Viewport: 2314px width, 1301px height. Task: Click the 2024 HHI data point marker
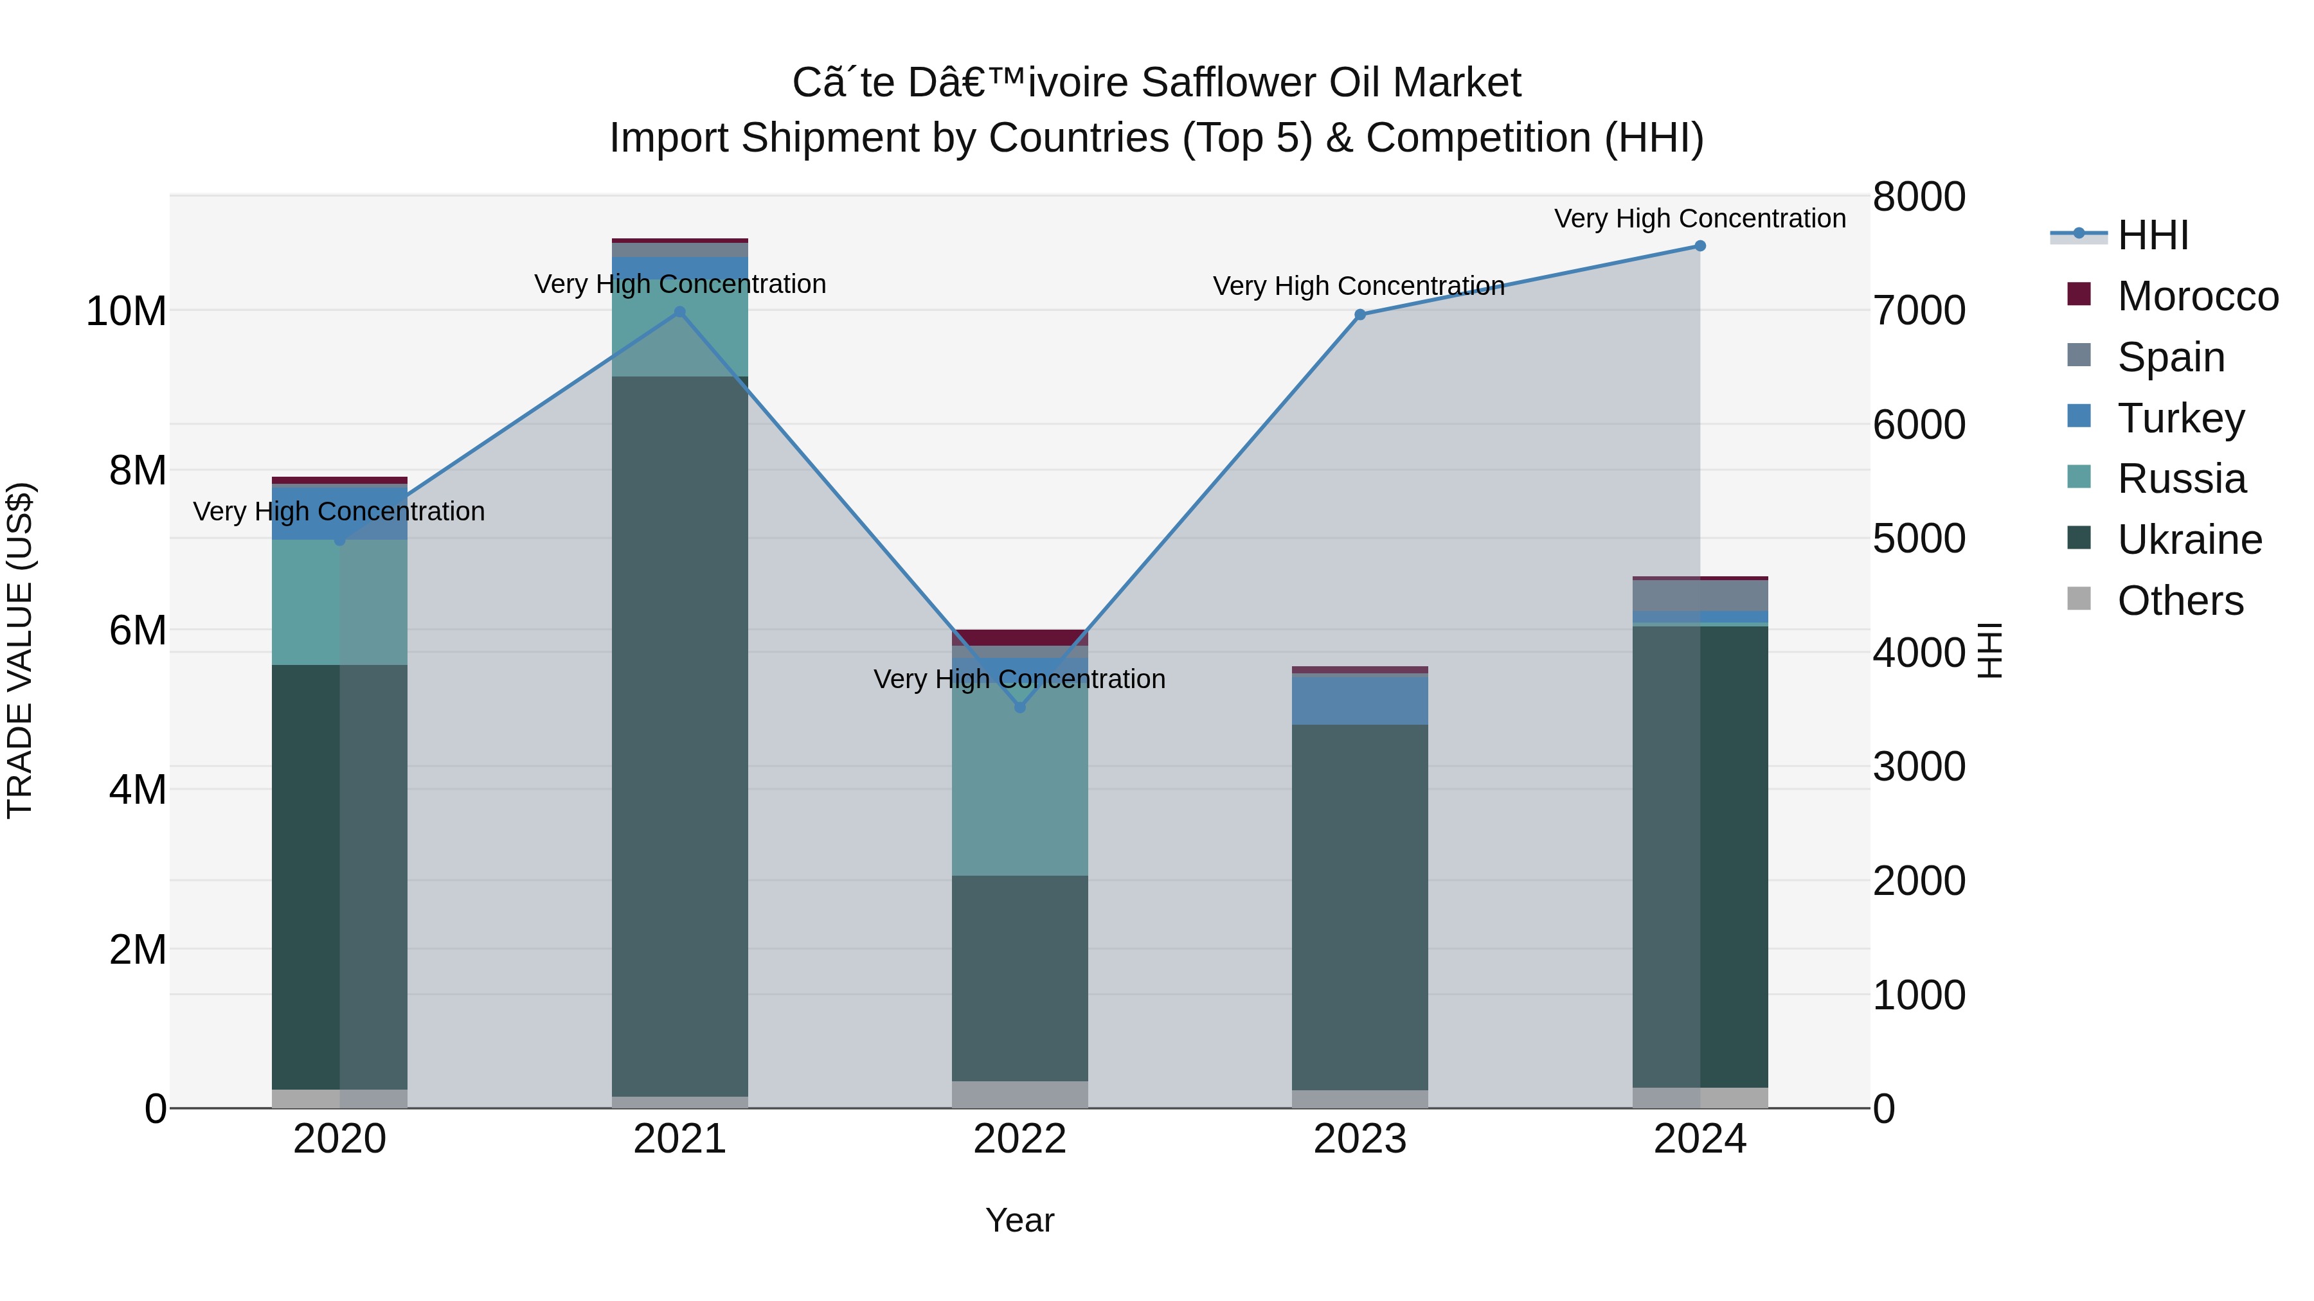[x=1700, y=246]
